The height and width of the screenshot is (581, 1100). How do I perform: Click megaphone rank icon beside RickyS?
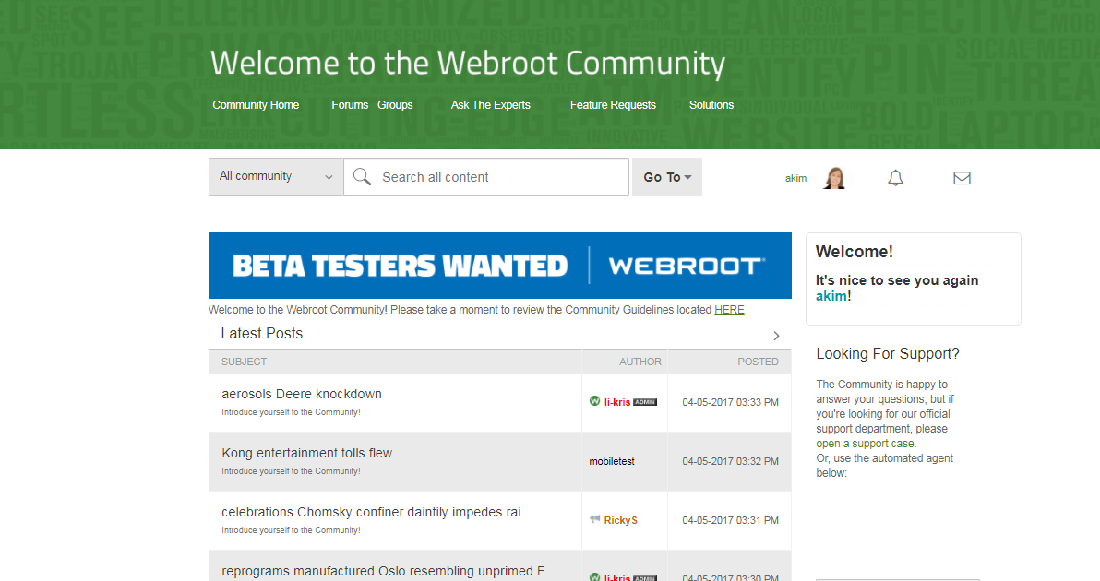click(x=595, y=519)
